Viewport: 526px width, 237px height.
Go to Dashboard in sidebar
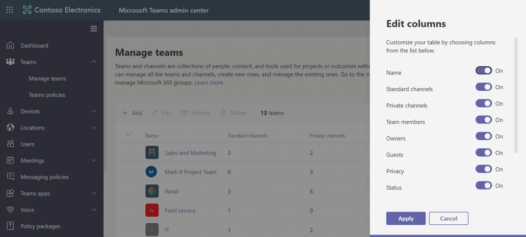point(34,45)
